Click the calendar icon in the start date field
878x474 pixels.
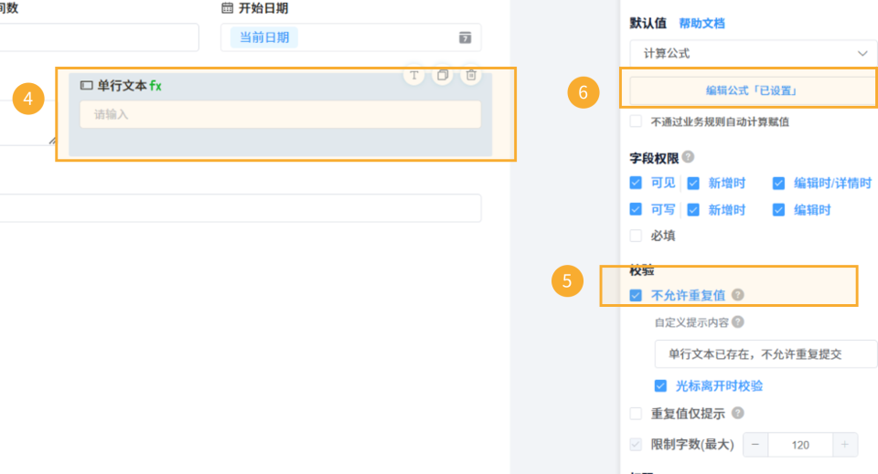[x=465, y=37]
